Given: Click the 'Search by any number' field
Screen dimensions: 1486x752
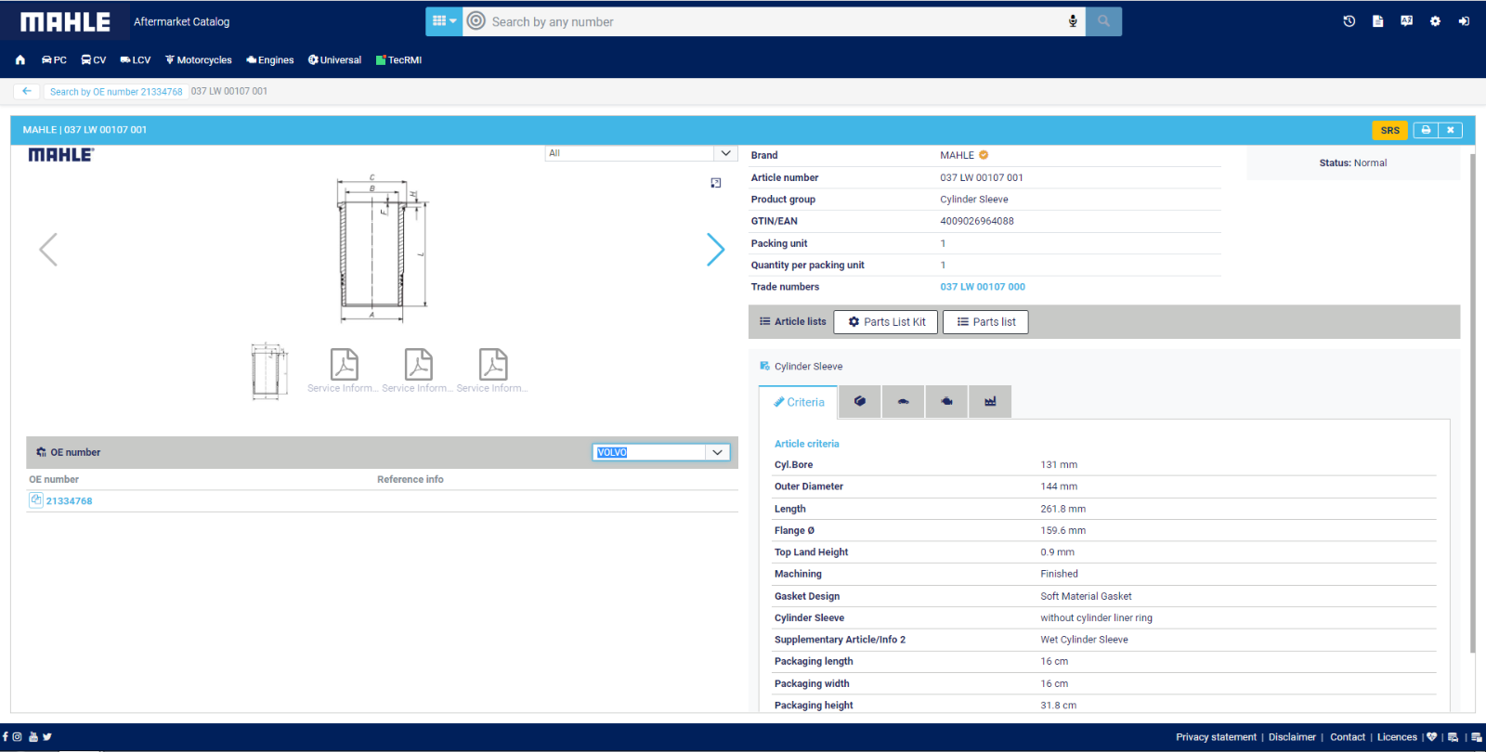Looking at the screenshot, I should click(x=771, y=21).
